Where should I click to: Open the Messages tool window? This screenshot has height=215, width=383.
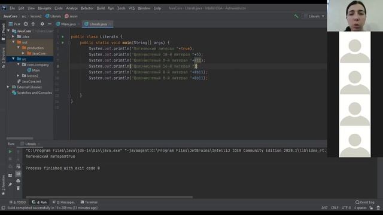tap(63, 202)
